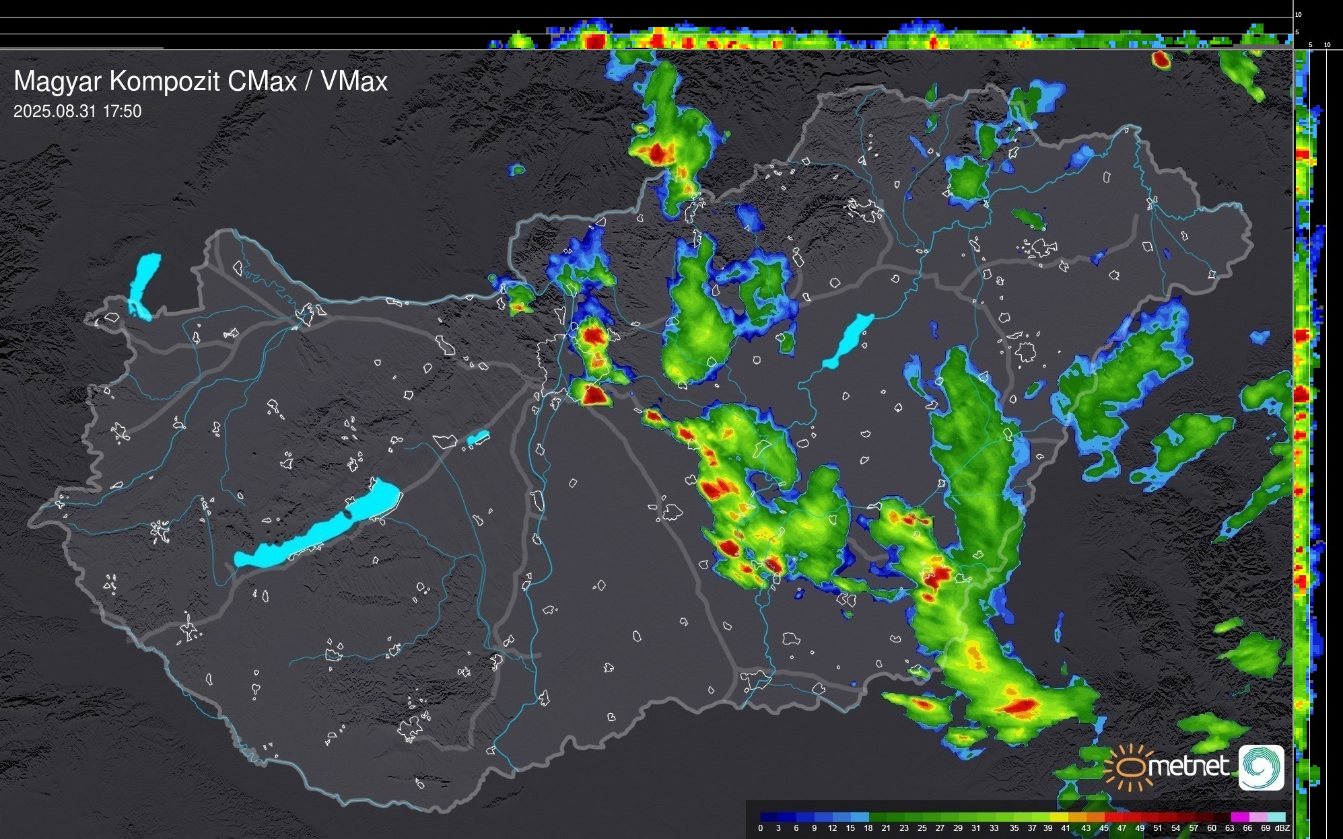
Task: Click the teal swirl logo icon
Action: point(1261,767)
